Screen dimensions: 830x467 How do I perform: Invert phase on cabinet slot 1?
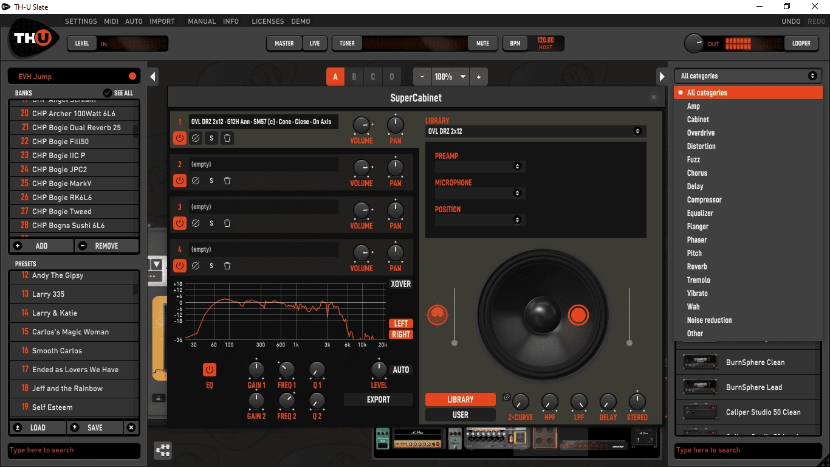click(196, 138)
